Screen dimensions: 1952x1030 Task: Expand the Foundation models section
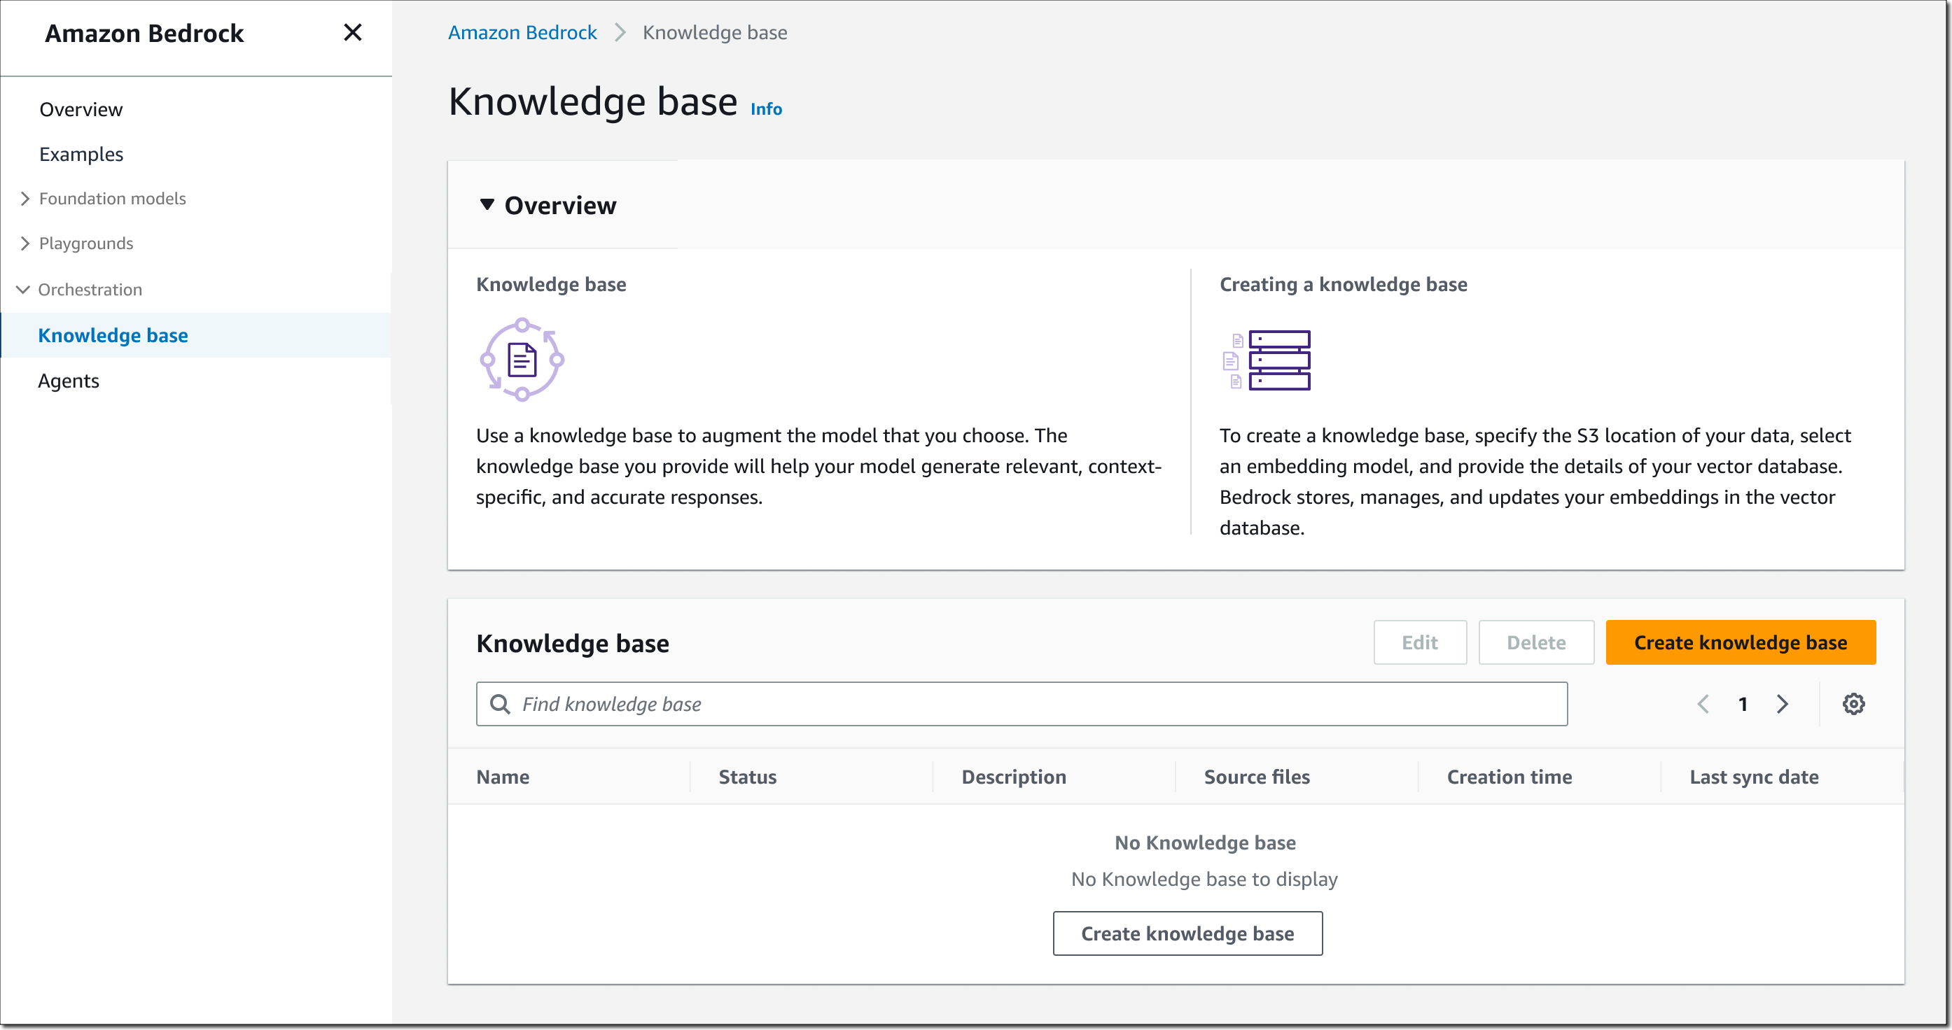(24, 197)
